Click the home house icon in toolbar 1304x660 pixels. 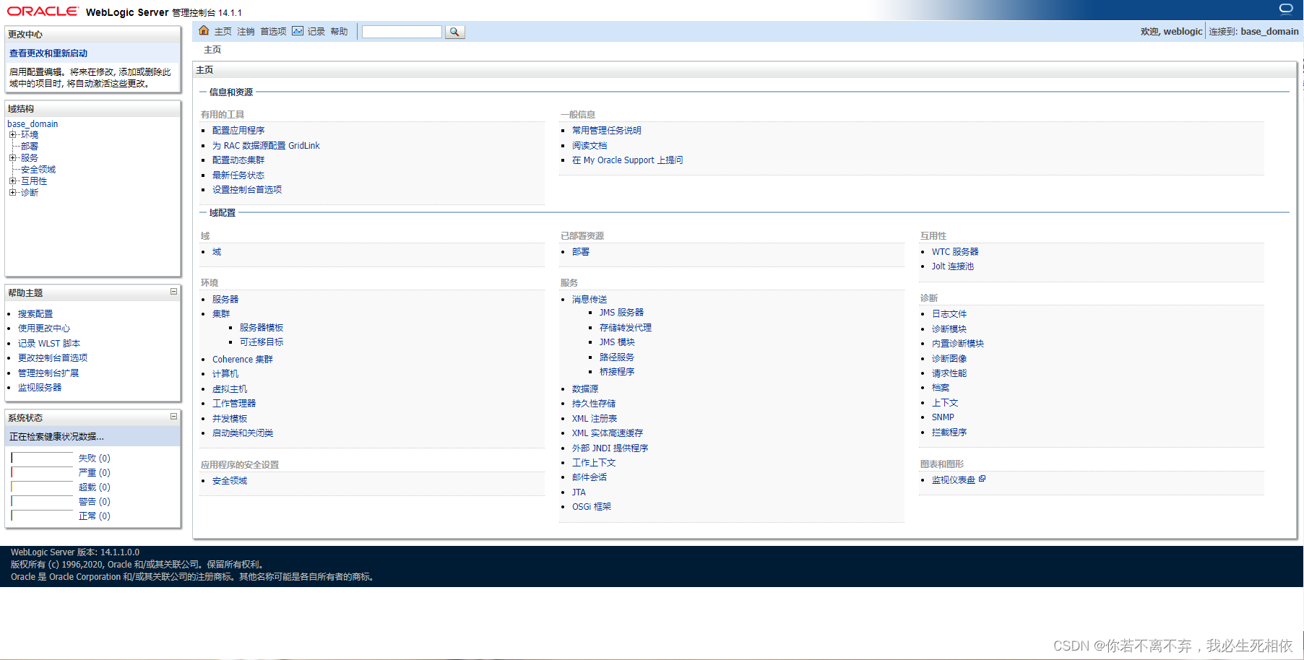tap(204, 30)
